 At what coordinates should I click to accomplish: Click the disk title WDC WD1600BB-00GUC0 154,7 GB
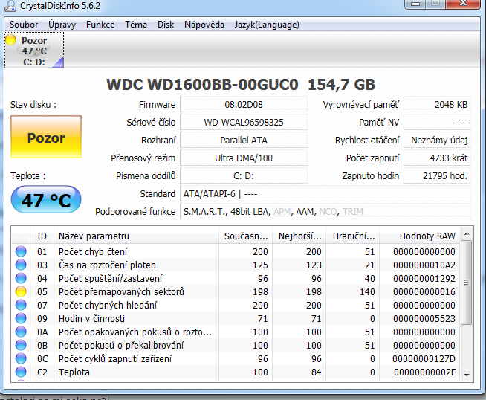point(241,84)
